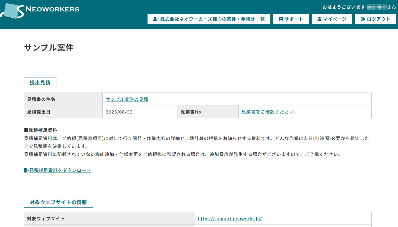The image size is (398, 227).
Task: Click the 提出見積 section heading
Action: (x=40, y=83)
